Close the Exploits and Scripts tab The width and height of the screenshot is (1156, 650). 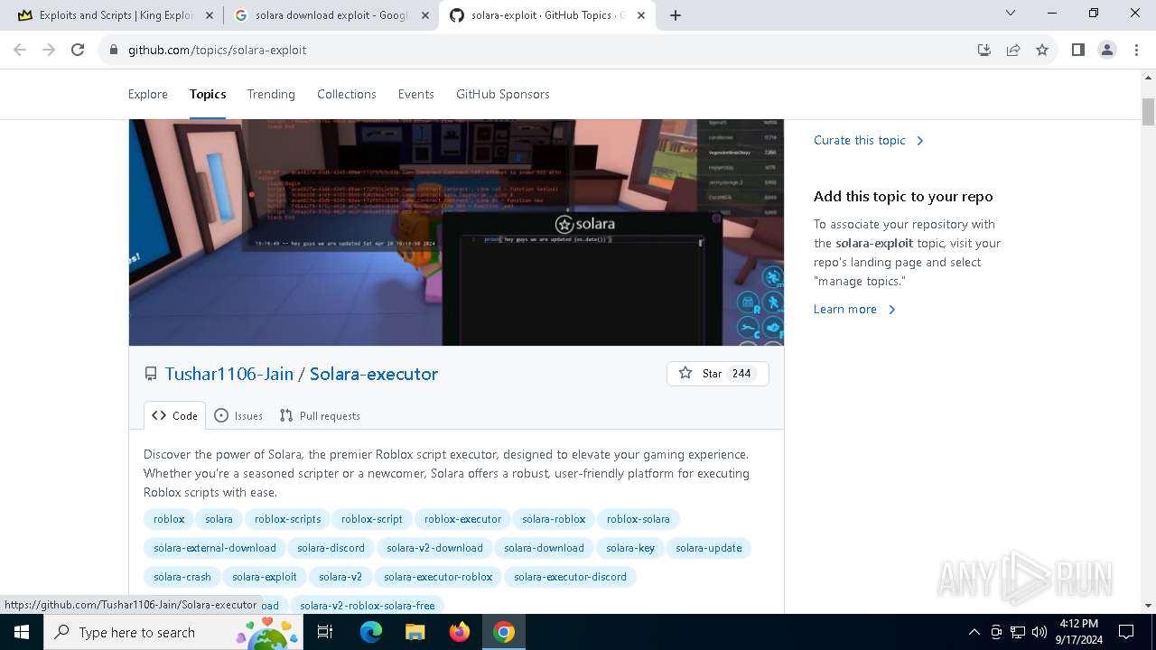click(210, 15)
